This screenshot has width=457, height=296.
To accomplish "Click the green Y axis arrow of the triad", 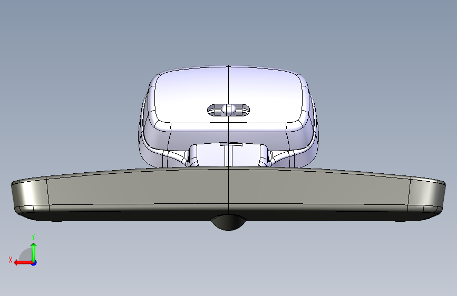I will point(34,252).
